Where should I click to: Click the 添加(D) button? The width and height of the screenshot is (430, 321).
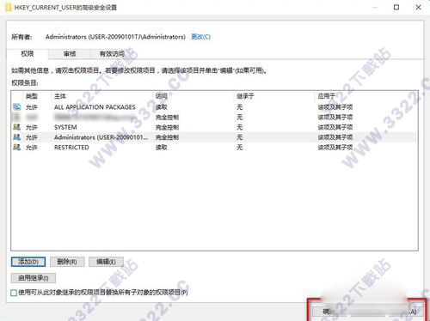click(x=28, y=262)
